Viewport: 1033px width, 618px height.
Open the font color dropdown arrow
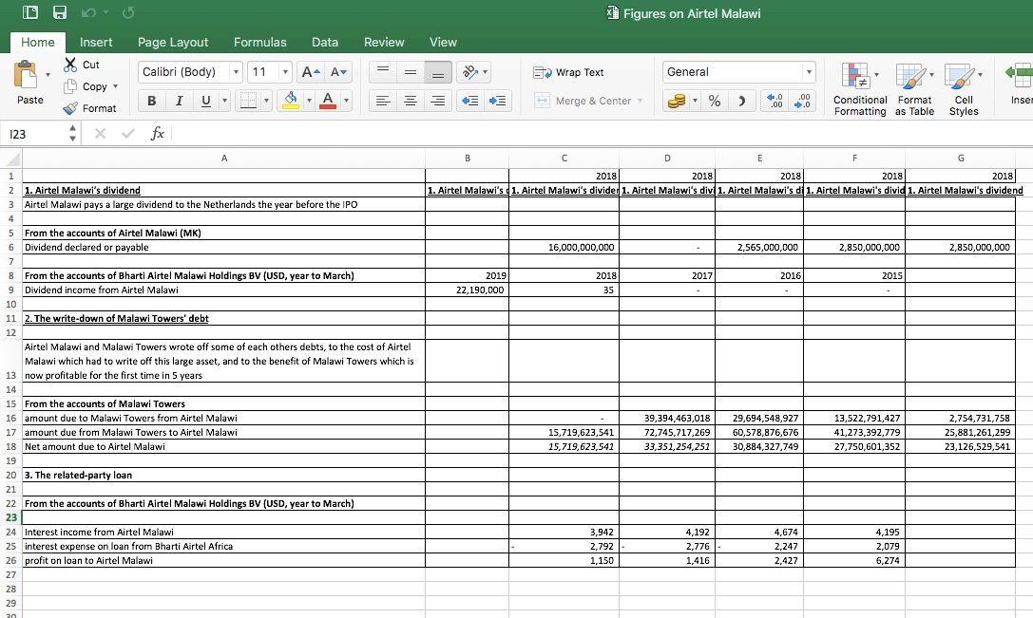[x=346, y=101]
